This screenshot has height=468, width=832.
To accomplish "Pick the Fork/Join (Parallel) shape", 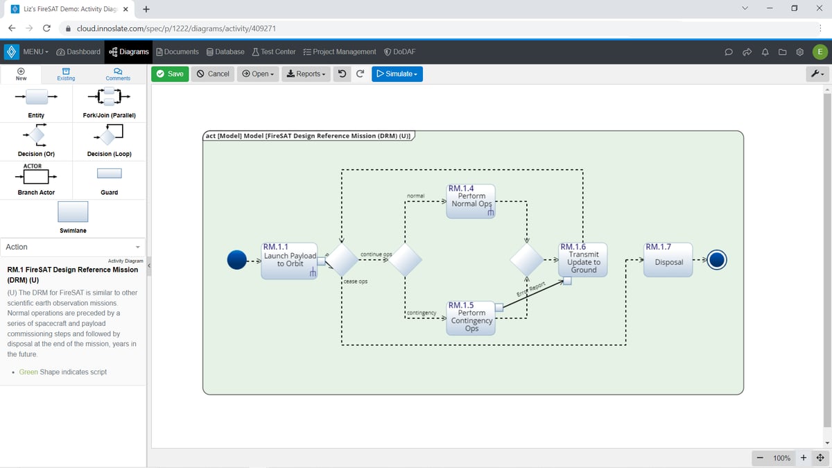I will [x=109, y=97].
